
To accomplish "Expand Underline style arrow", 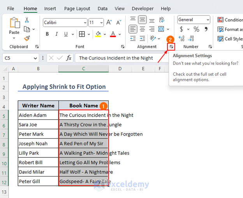I will click(x=73, y=34).
